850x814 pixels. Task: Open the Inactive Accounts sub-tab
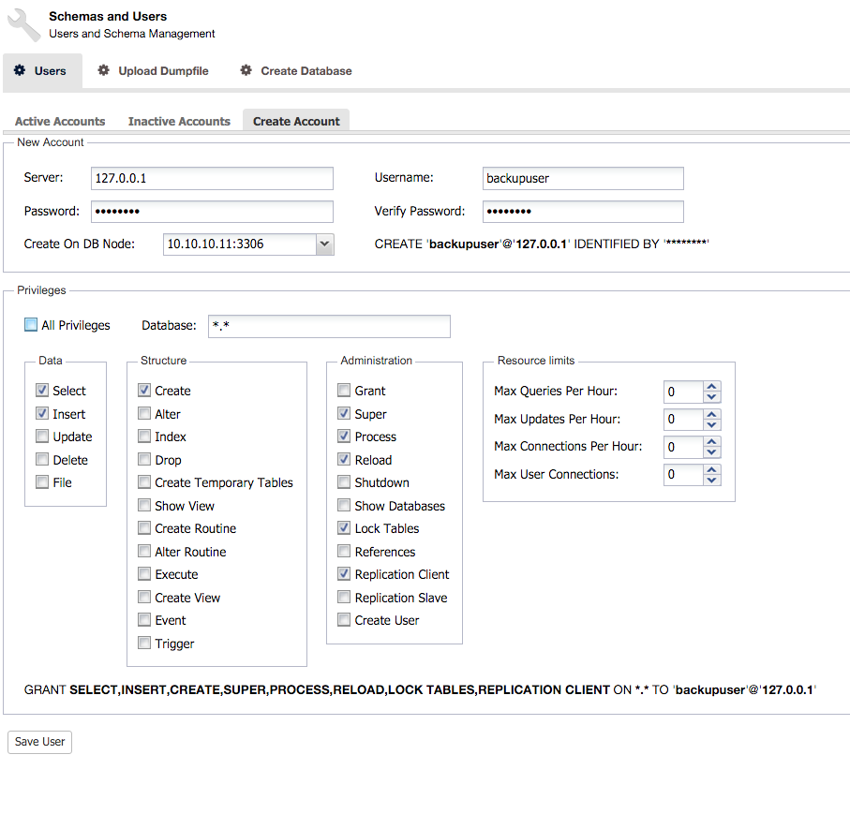coord(179,122)
